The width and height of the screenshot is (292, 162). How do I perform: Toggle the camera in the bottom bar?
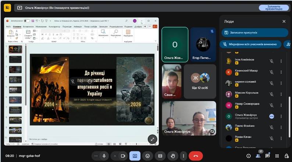point(123,156)
